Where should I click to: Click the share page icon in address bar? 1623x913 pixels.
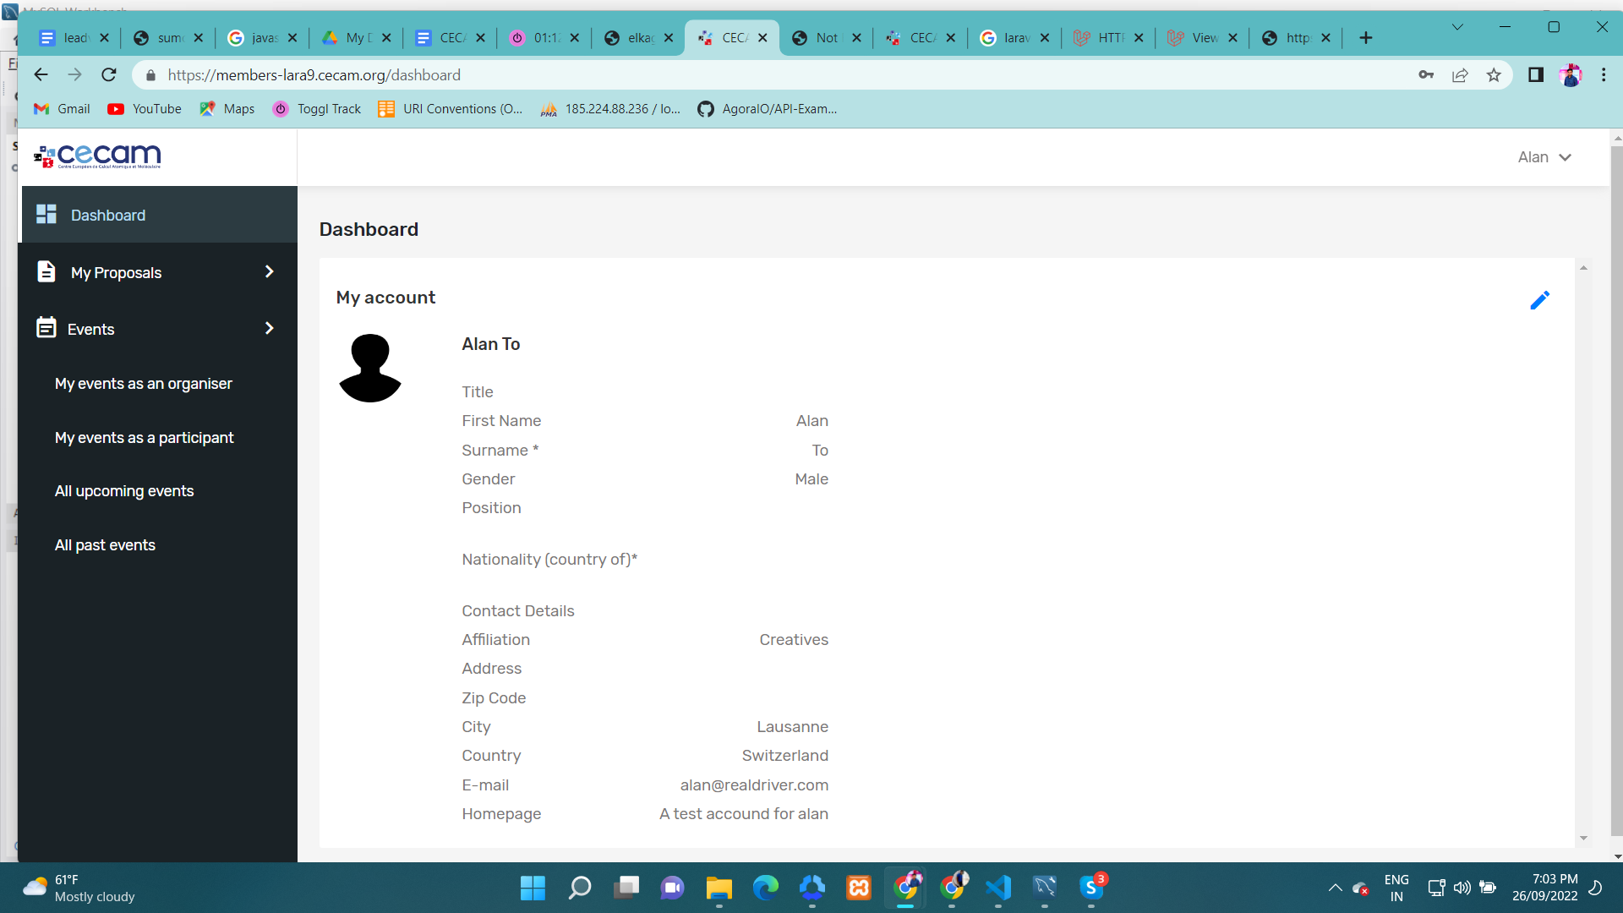pos(1460,75)
